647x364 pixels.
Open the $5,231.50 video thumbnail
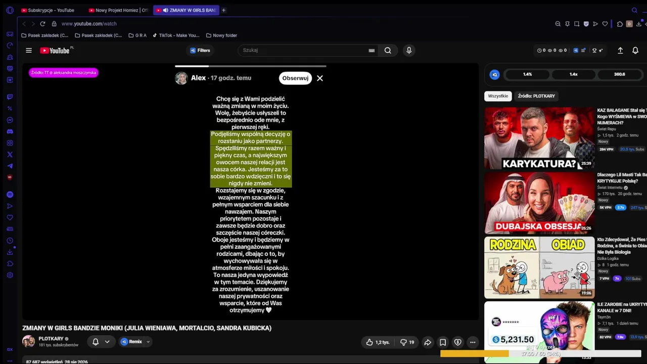[539, 332]
